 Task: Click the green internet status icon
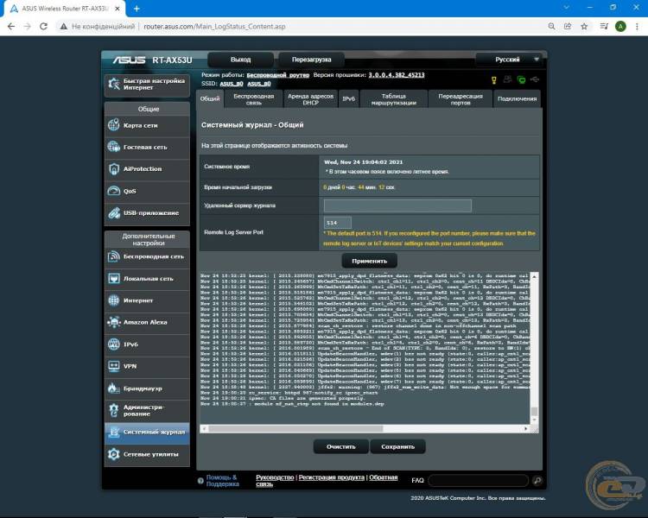pos(522,79)
